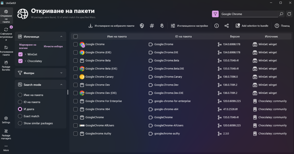Reload packages with the refresh icon
Viewport: 294px width, 154px height.
pos(289,14)
